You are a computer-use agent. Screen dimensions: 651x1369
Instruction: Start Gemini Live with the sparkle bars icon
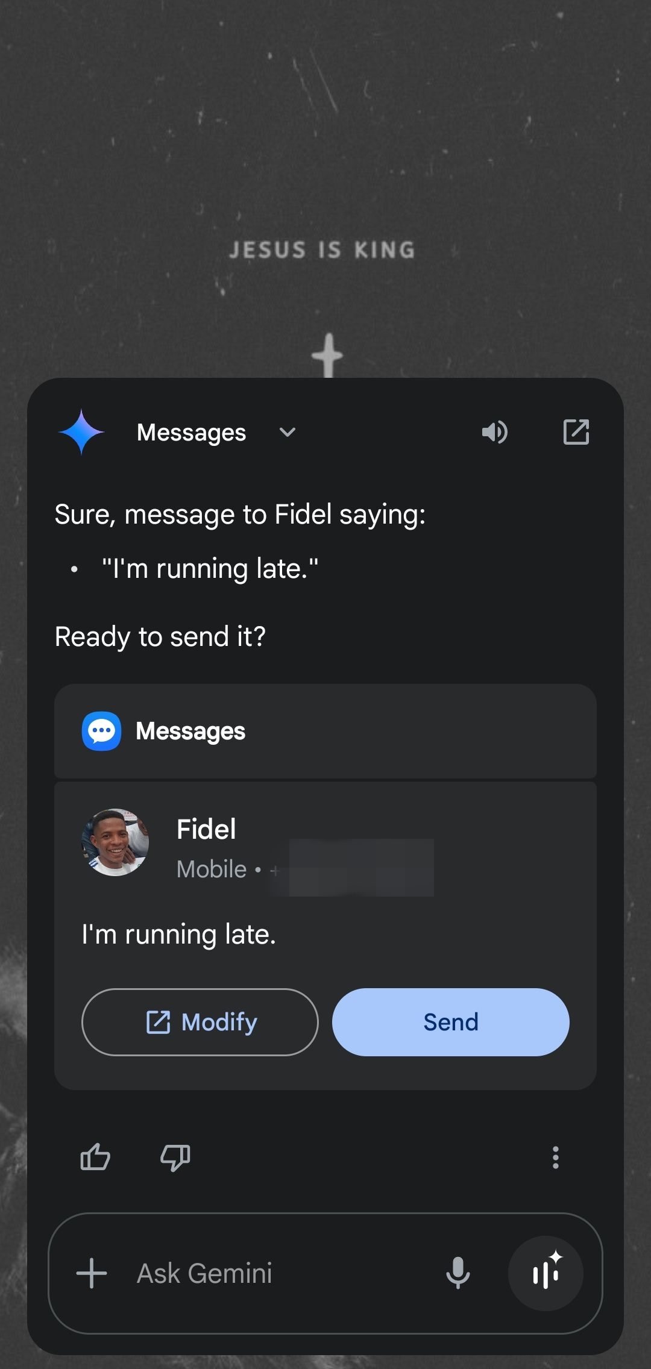click(x=546, y=1273)
